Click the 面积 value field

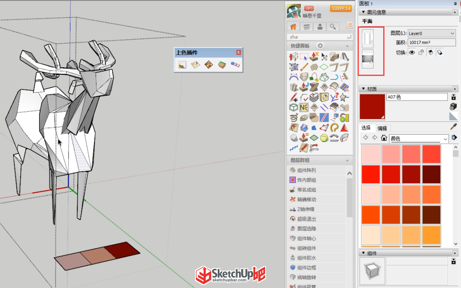432,43
